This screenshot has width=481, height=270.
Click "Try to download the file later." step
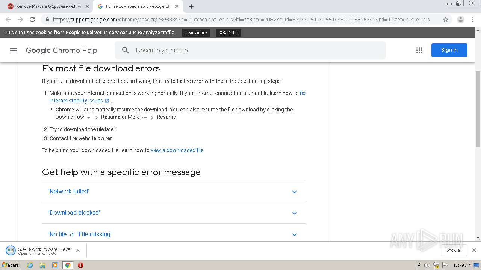[x=83, y=129]
